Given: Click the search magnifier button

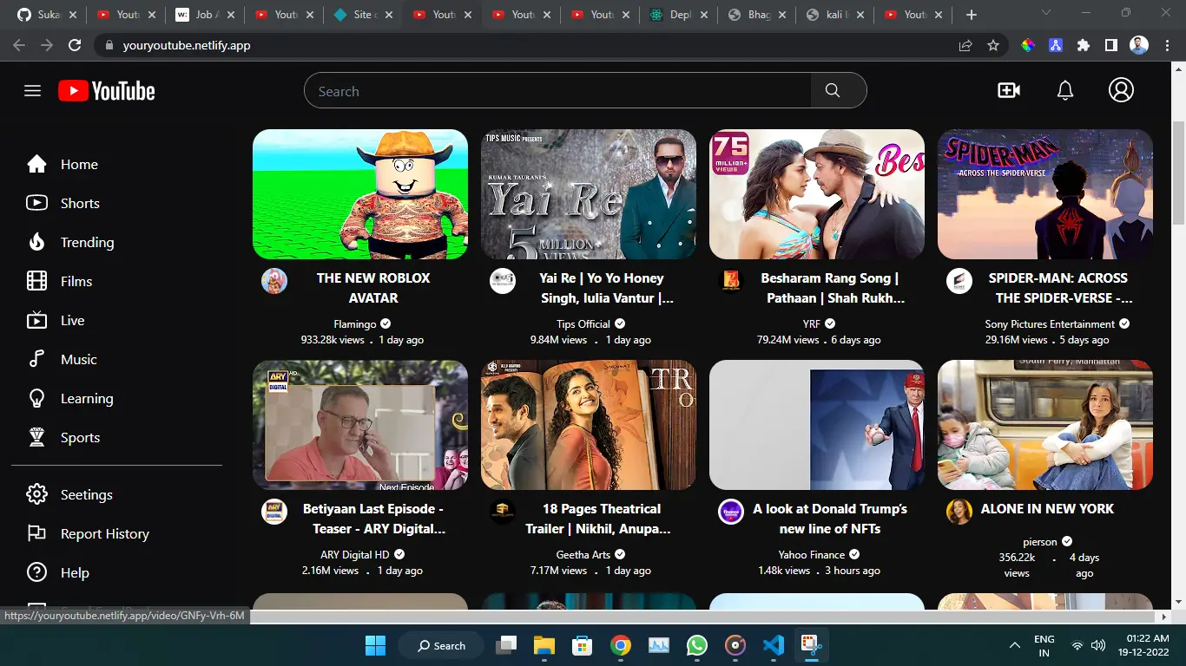Looking at the screenshot, I should (x=833, y=91).
